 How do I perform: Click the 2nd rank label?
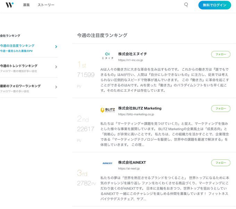(83, 119)
